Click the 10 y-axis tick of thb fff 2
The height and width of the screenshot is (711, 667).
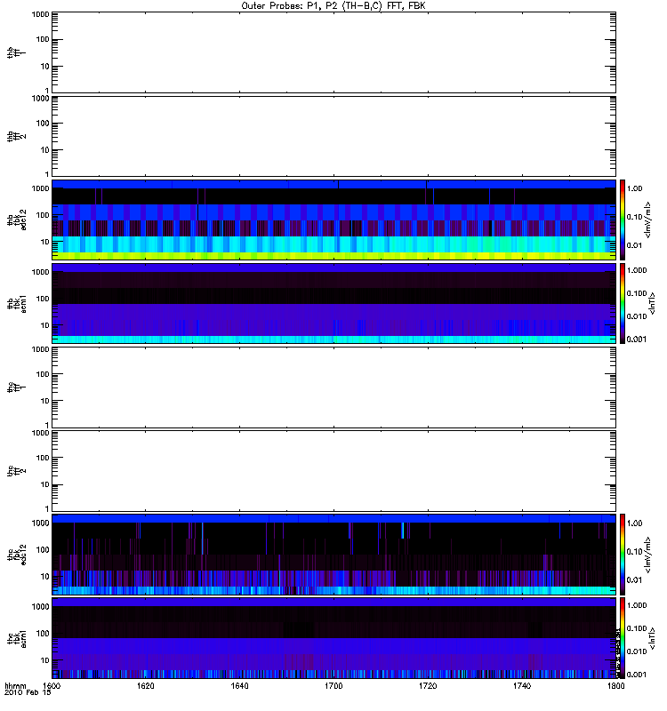point(45,150)
